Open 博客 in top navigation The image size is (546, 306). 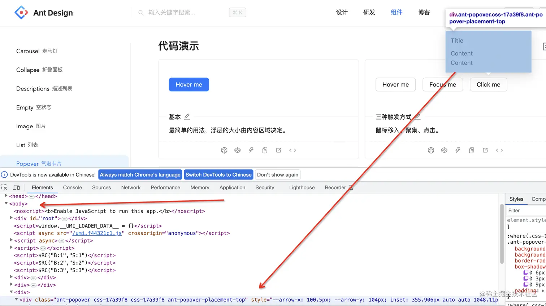click(x=424, y=12)
